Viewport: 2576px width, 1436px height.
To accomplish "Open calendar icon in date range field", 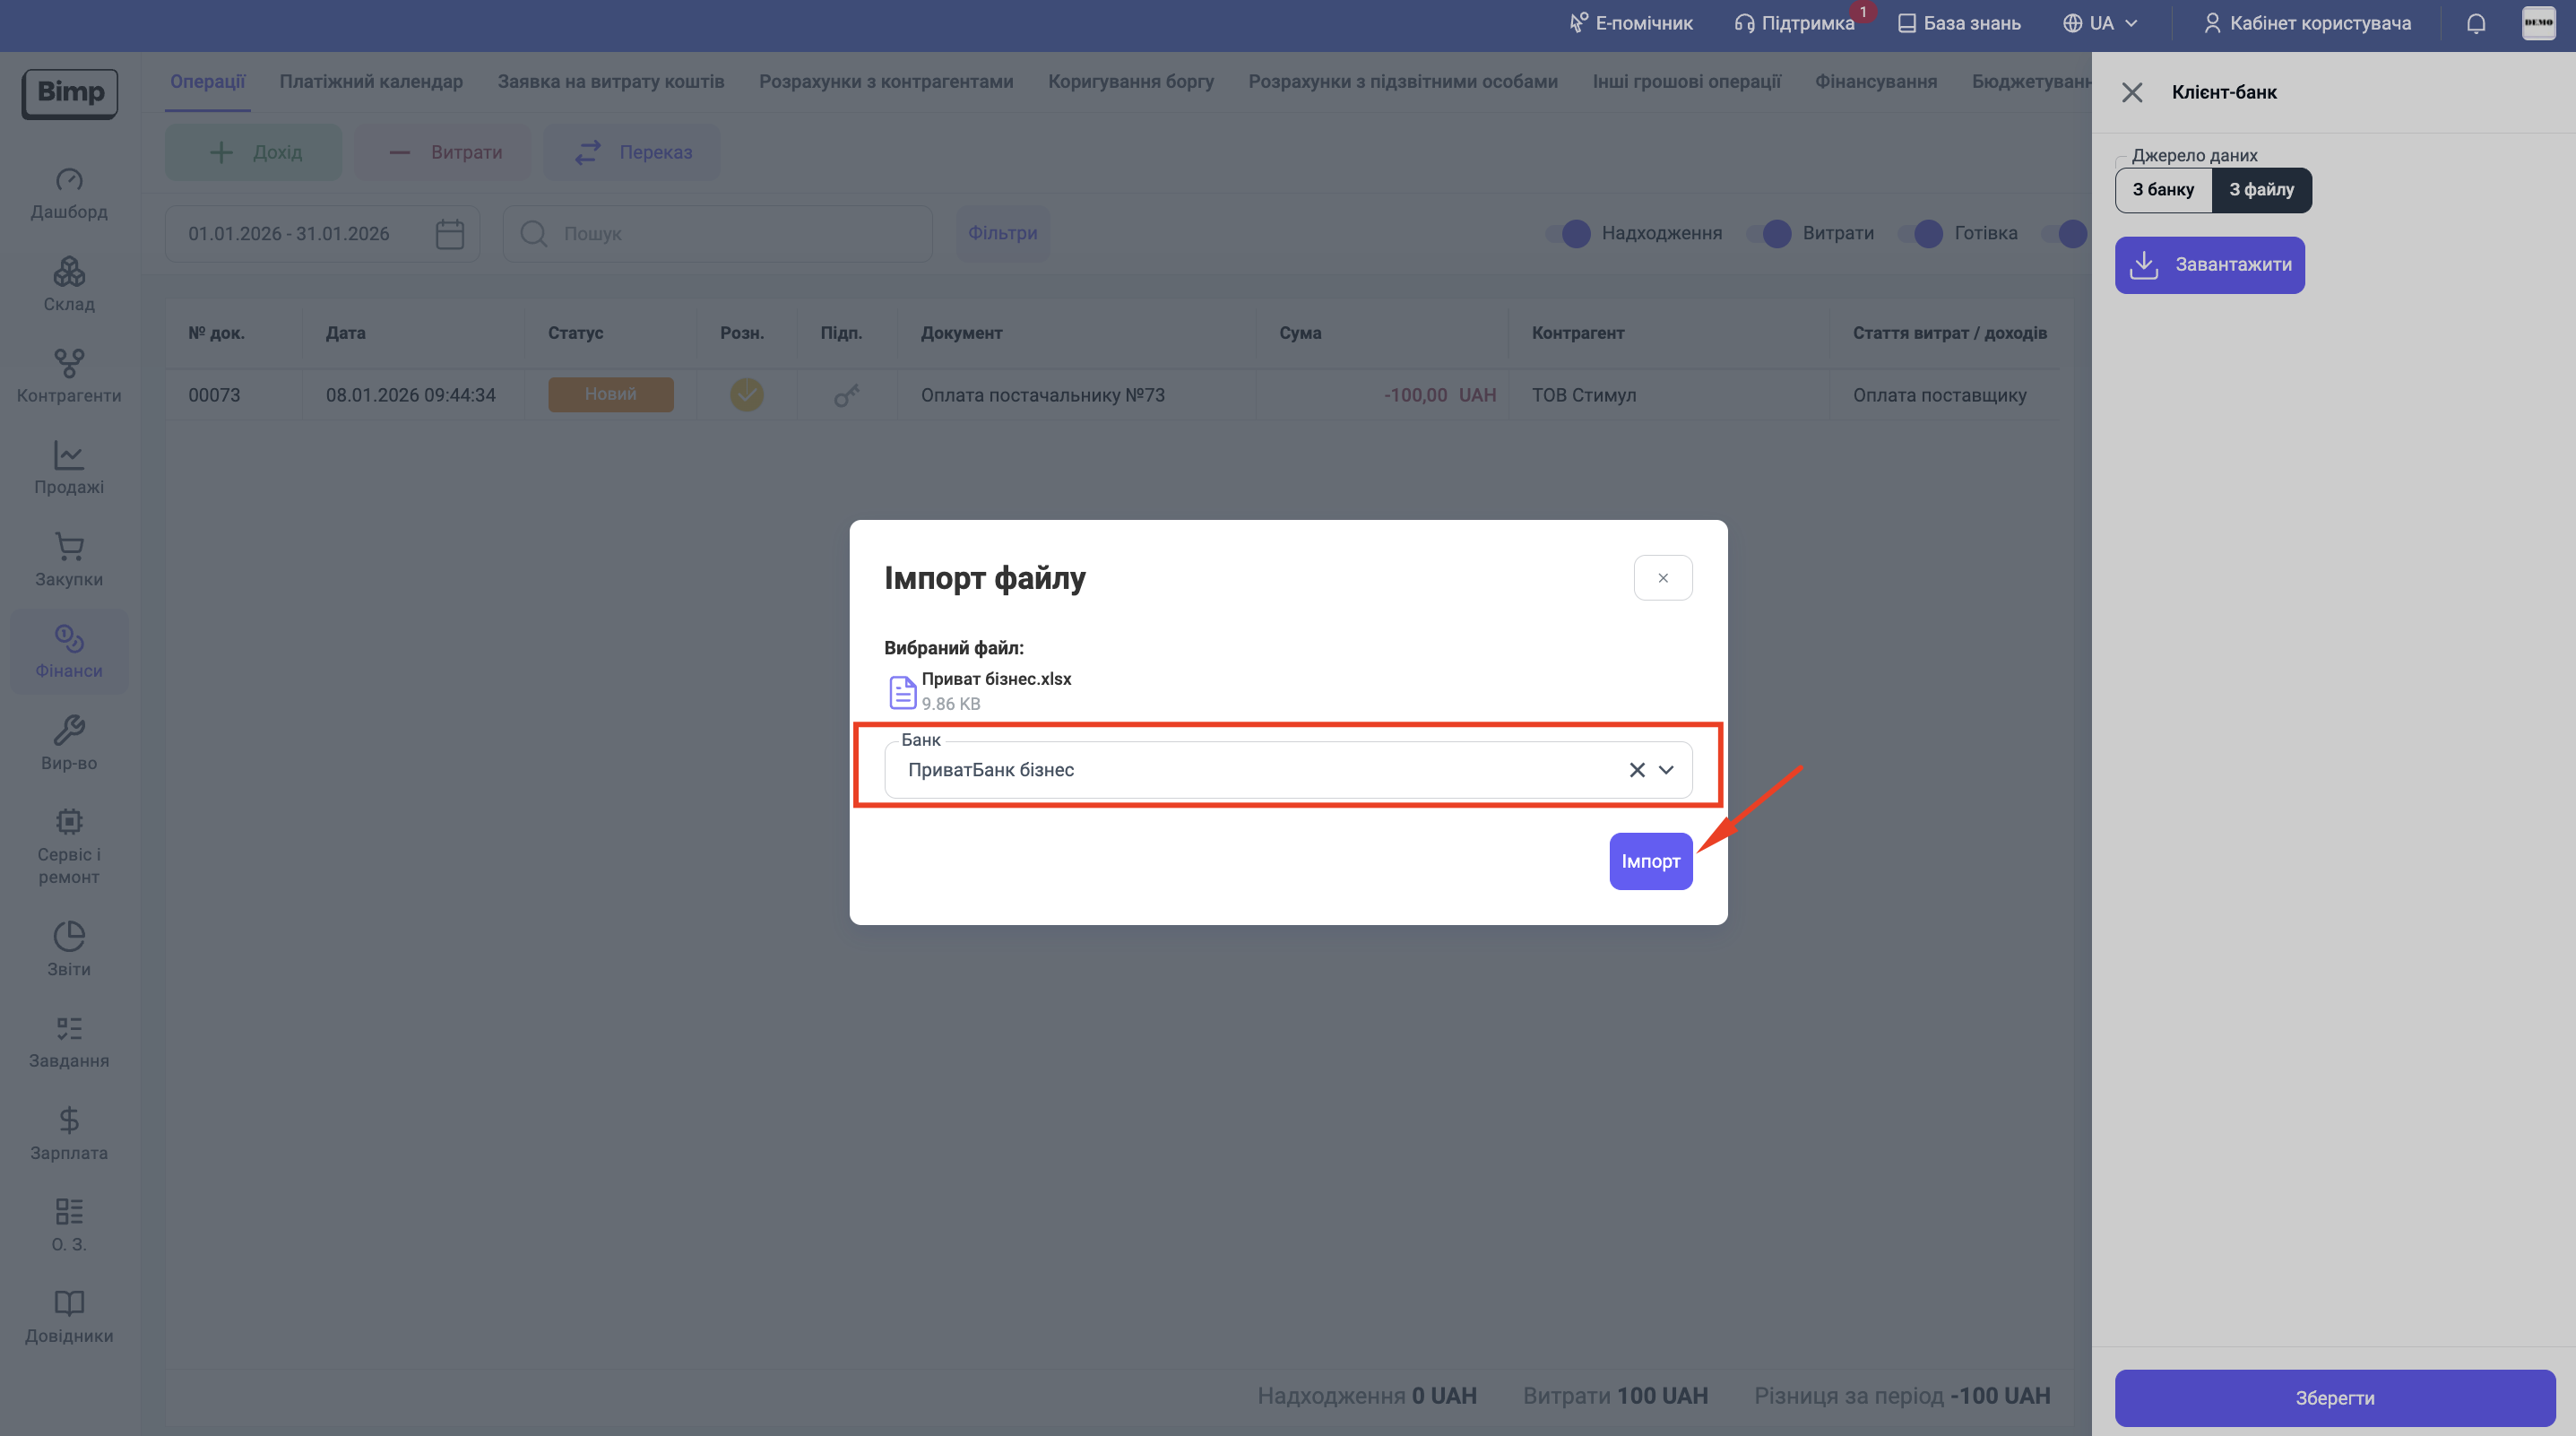I will point(450,234).
